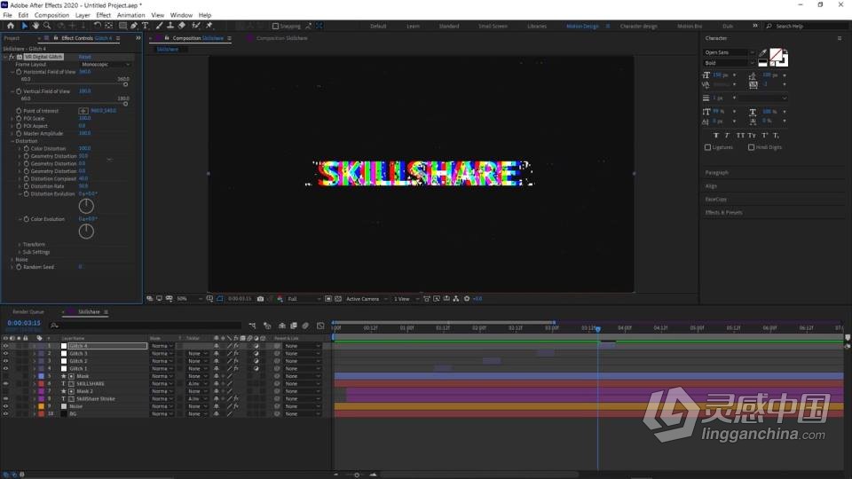Open the Bold font style dropdown
The width and height of the screenshot is (852, 479).
click(730, 63)
